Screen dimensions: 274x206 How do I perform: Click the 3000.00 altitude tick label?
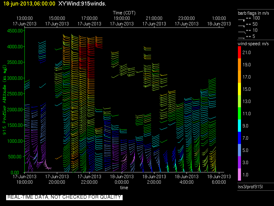coord(15,78)
